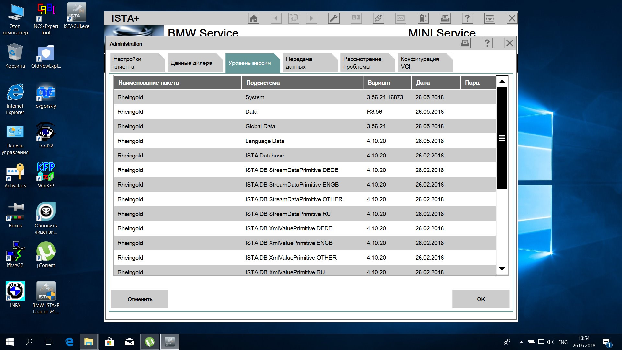The width and height of the screenshot is (622, 350).
Task: Open ISTA+ help question mark icon
Action: 467,18
